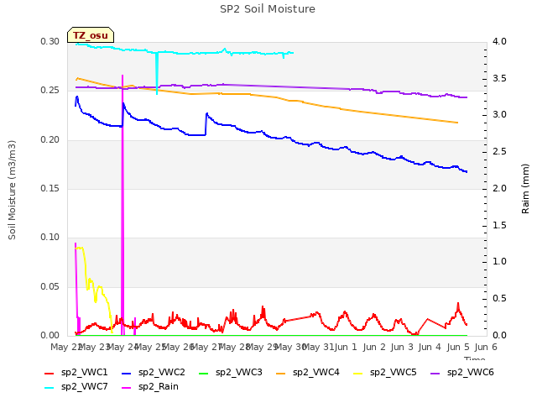
Task: Click the sp2_VWC6 legend entry
Action: (x=462, y=373)
